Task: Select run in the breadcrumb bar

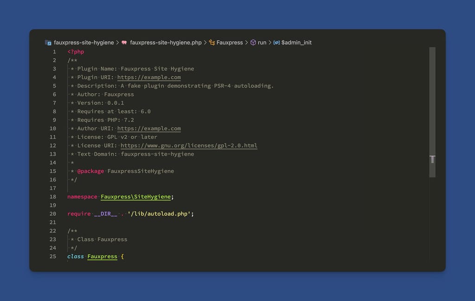Action: pyautogui.click(x=263, y=42)
